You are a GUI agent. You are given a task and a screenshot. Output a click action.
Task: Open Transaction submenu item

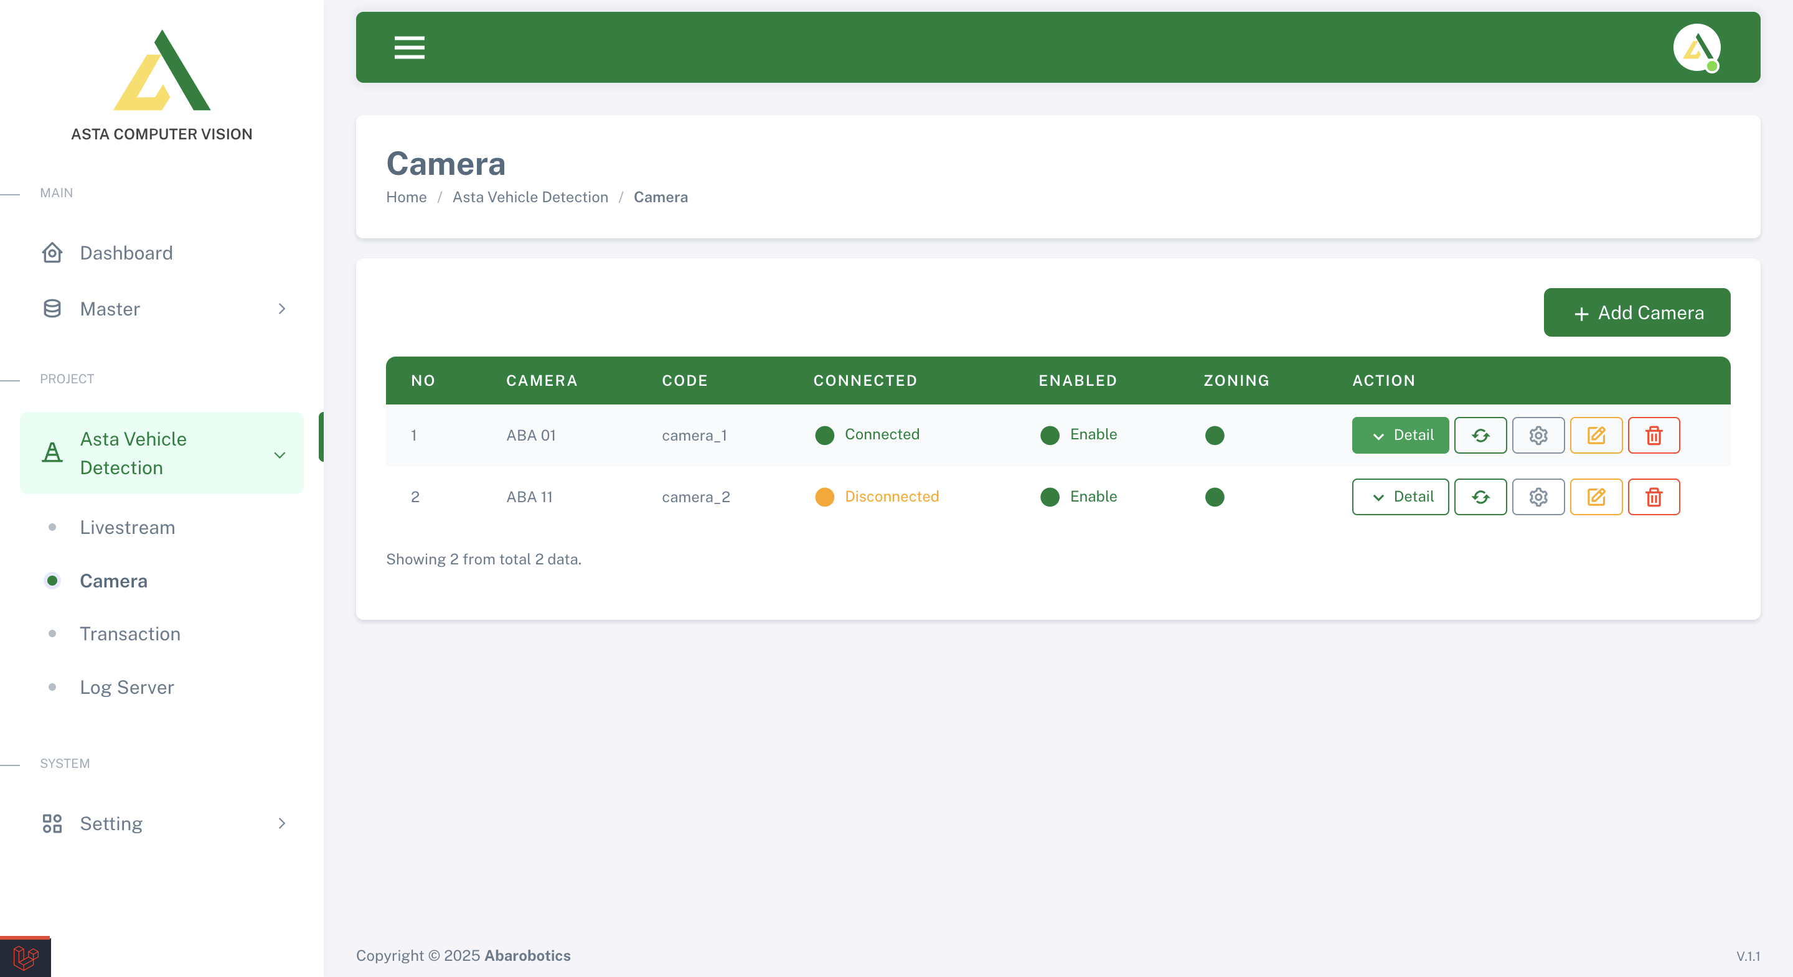tap(130, 633)
